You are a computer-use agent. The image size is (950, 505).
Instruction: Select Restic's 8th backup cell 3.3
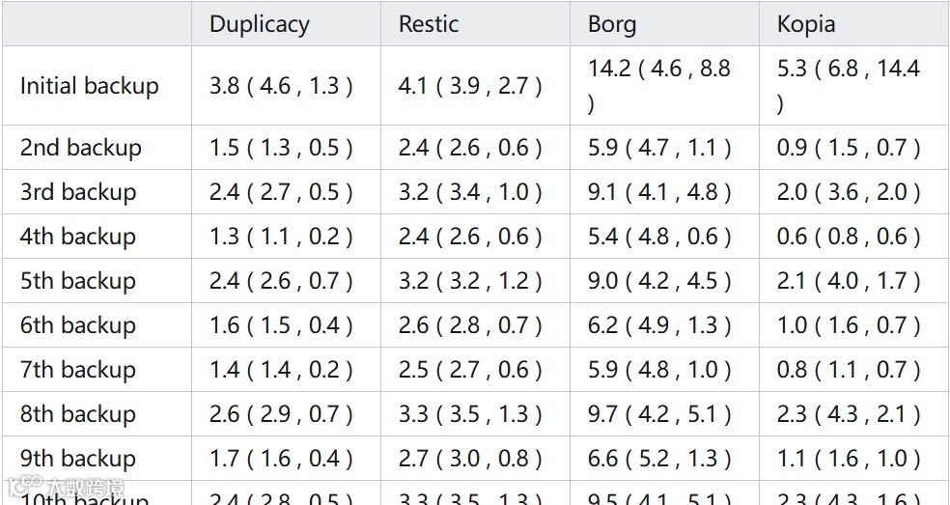tap(414, 413)
